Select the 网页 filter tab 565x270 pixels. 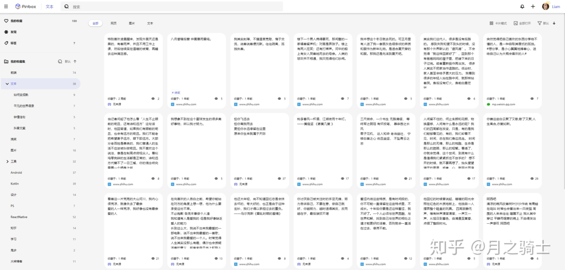(x=113, y=23)
